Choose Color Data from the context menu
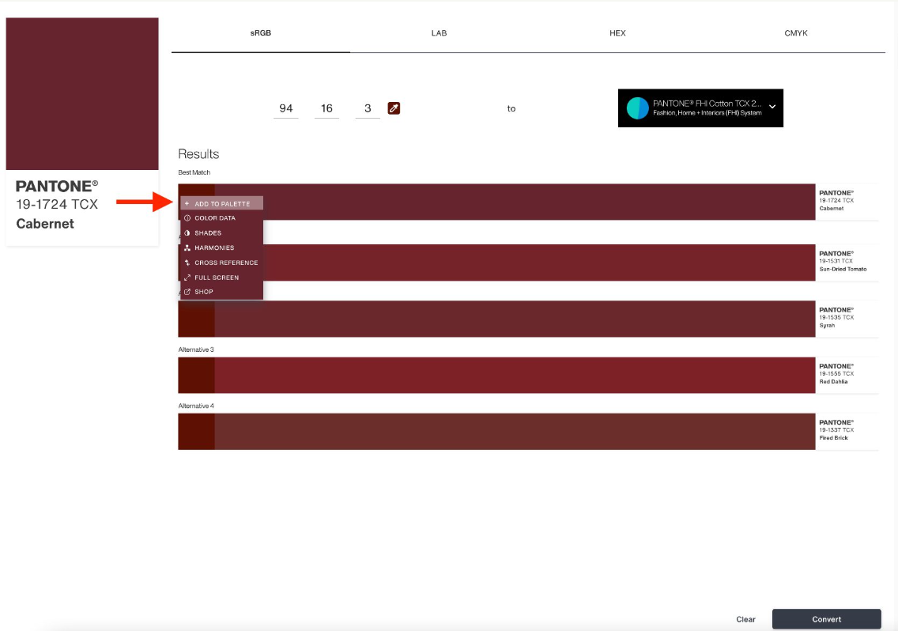Screen dimensions: 898x631 coord(221,217)
